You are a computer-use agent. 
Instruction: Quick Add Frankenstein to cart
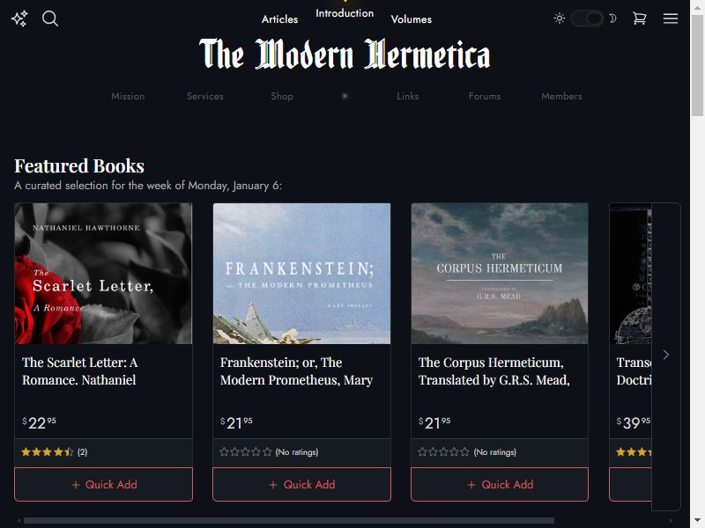(x=301, y=485)
